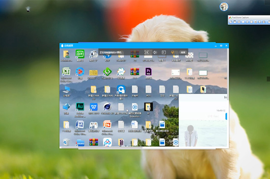The image size is (270, 179).
Task: Click the panel layout icon in control bar
Action: pyautogui.click(x=164, y=52)
